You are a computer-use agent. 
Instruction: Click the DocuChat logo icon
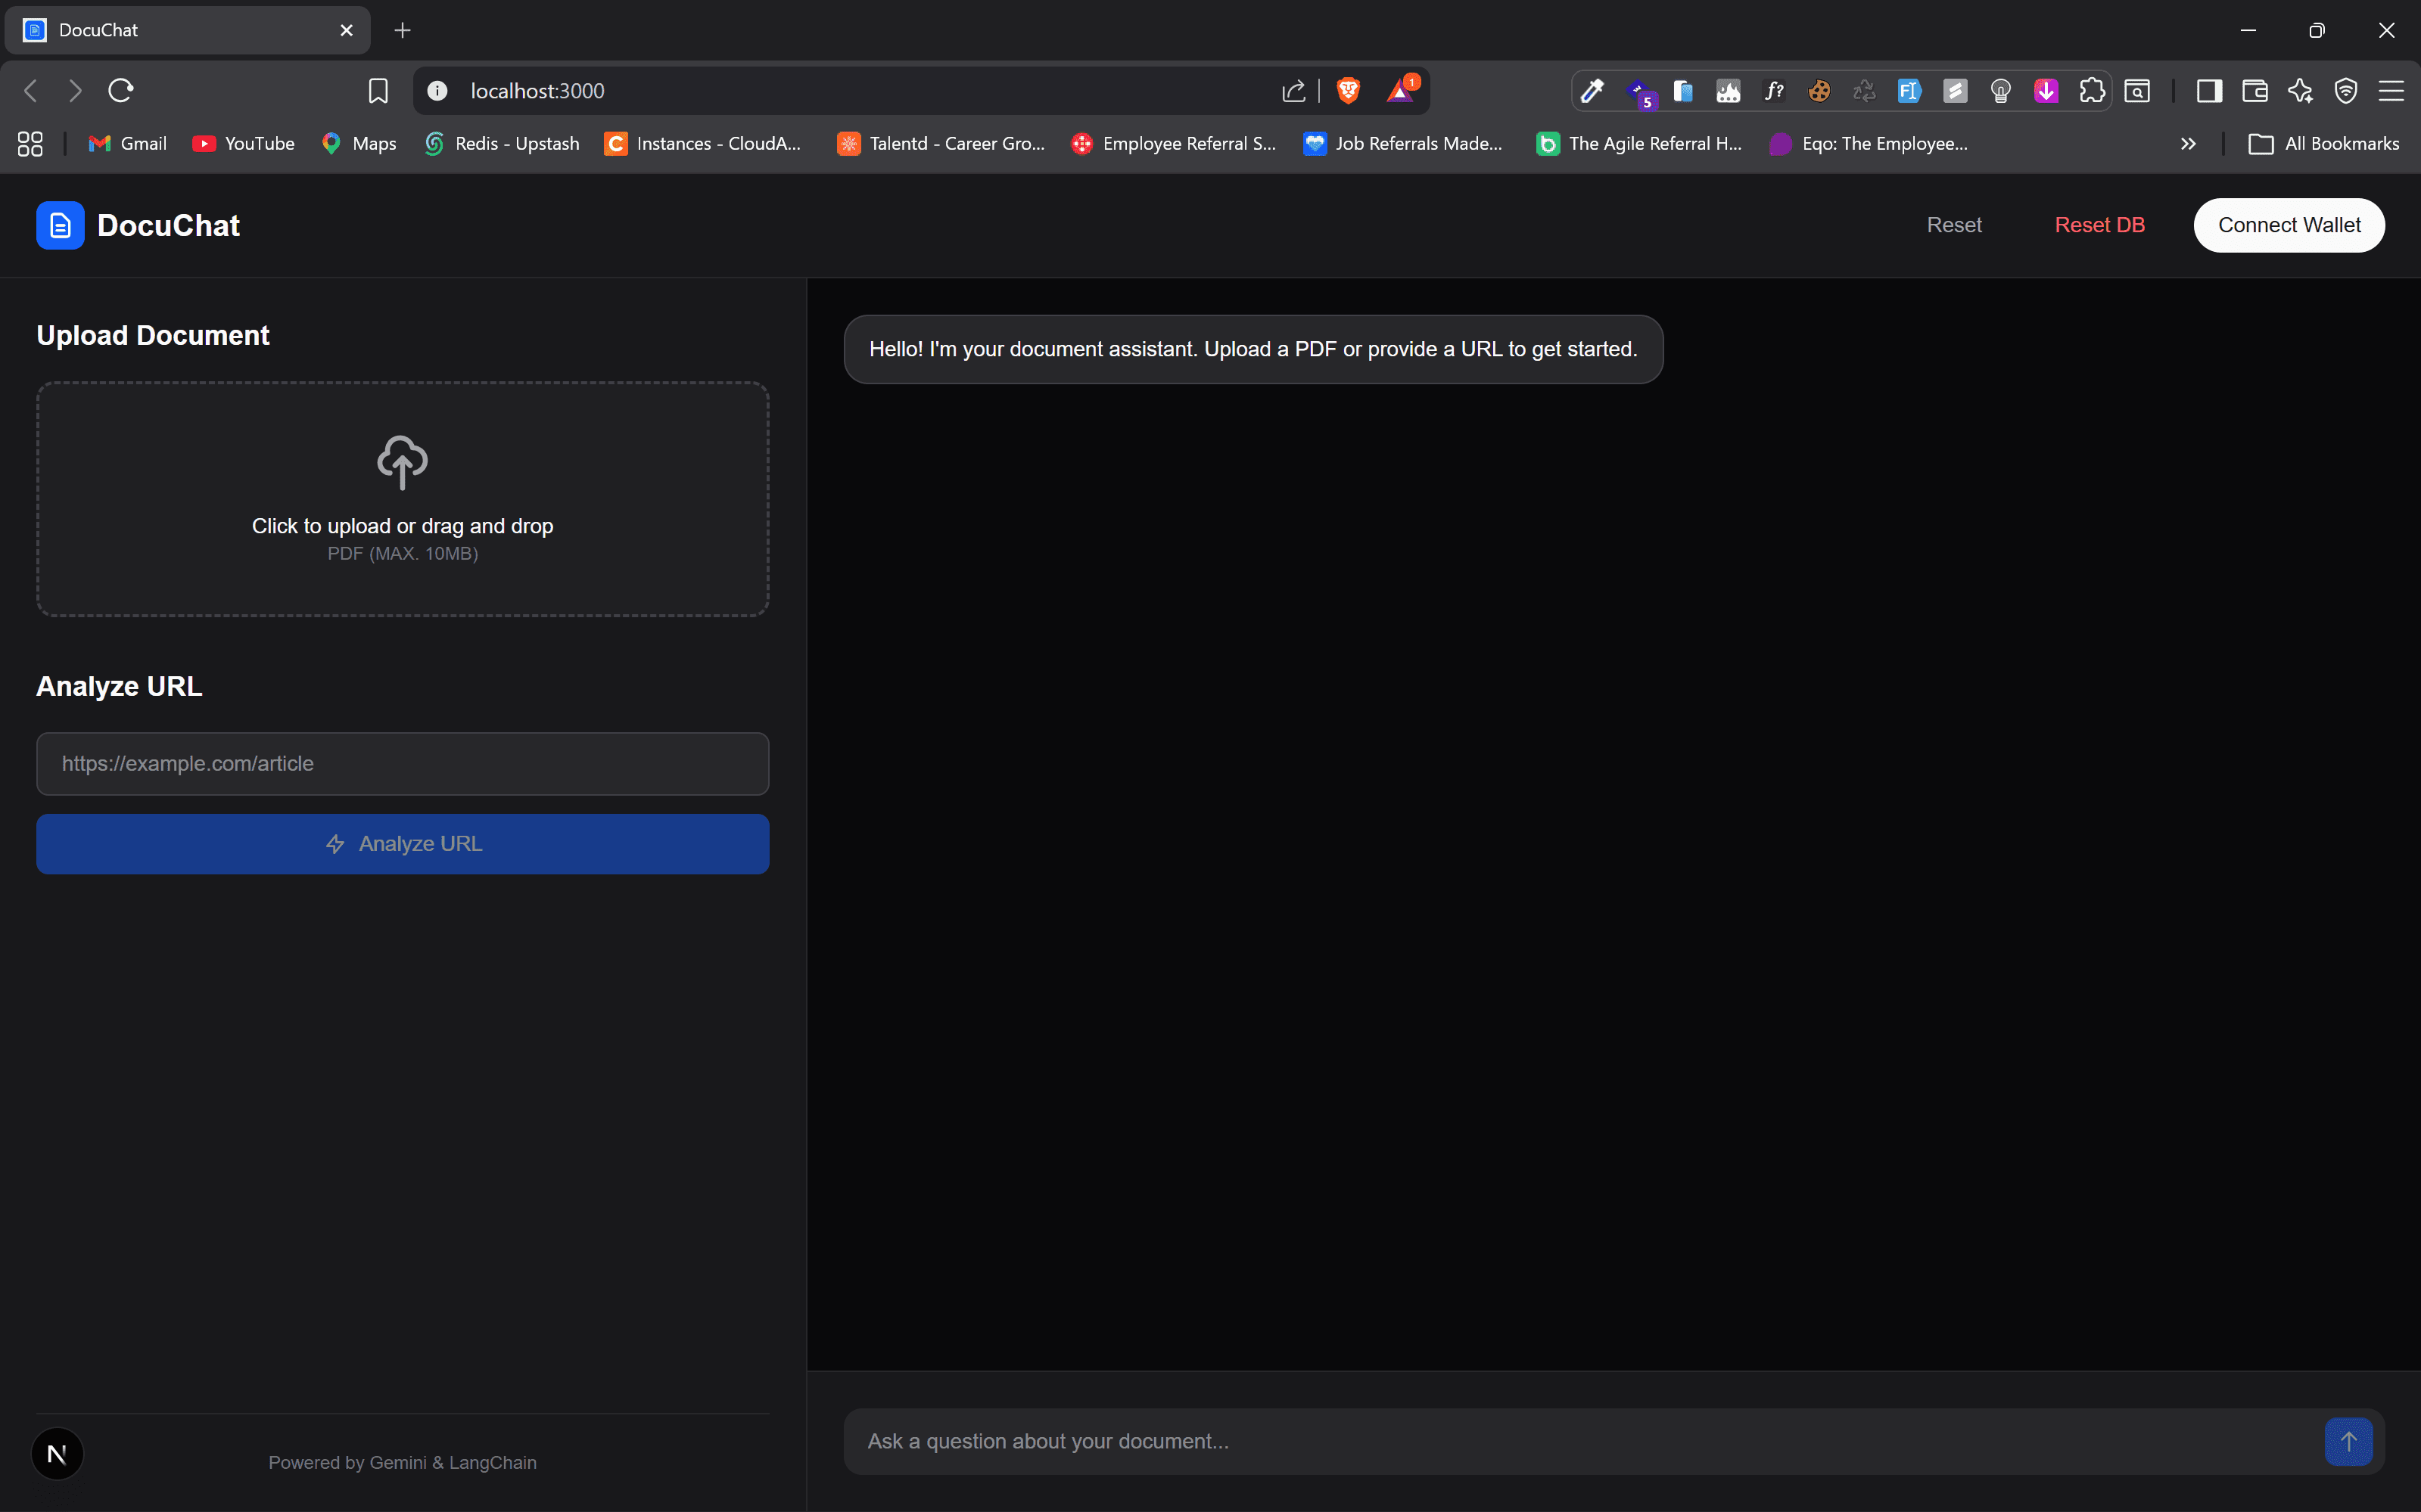coord(60,226)
